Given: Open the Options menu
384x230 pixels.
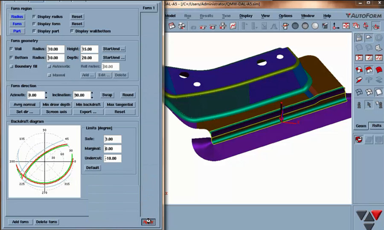Looking at the screenshot, I should click(x=285, y=16).
